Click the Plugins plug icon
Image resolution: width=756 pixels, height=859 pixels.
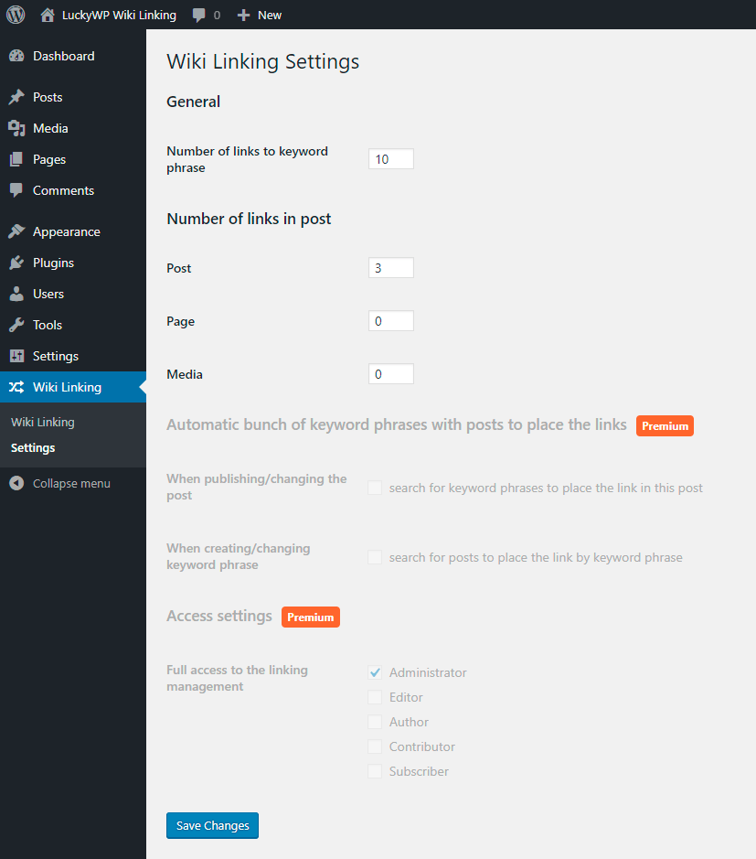point(16,263)
